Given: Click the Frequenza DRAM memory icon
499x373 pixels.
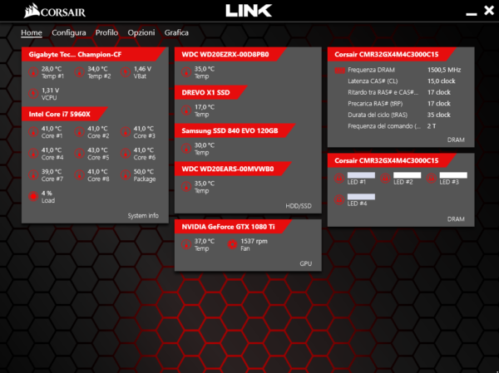Looking at the screenshot, I should [x=338, y=71].
